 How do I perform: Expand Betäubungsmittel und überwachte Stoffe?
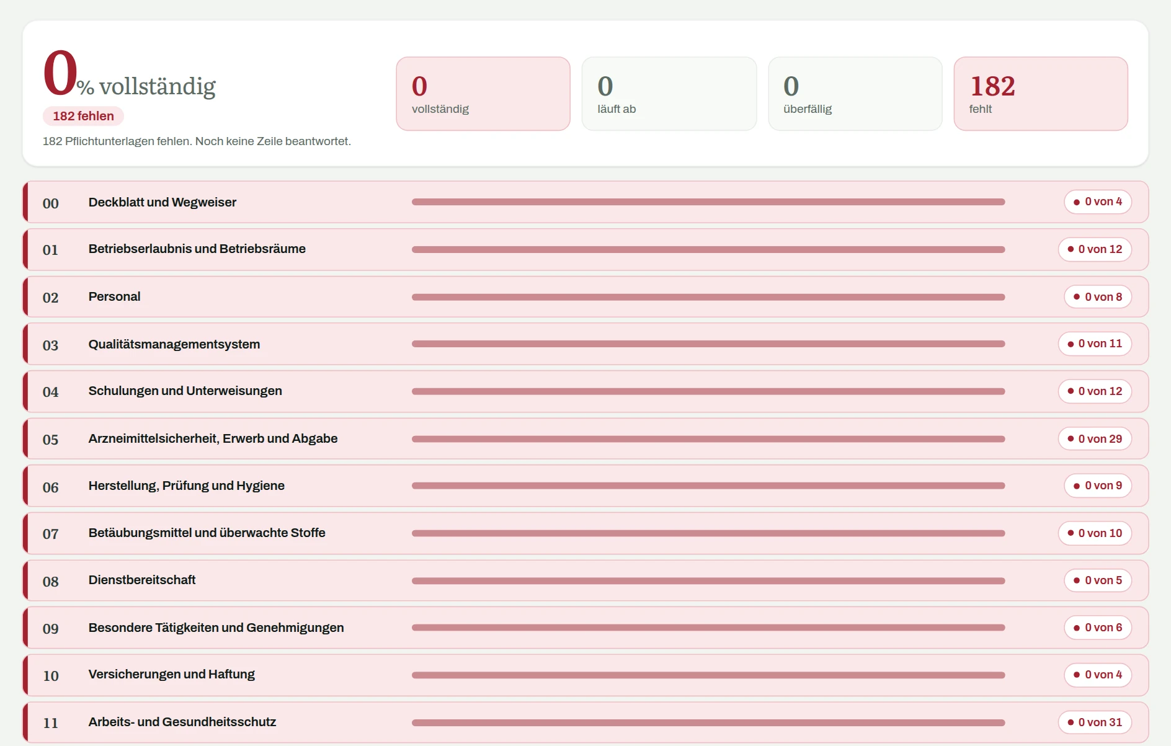(x=585, y=533)
